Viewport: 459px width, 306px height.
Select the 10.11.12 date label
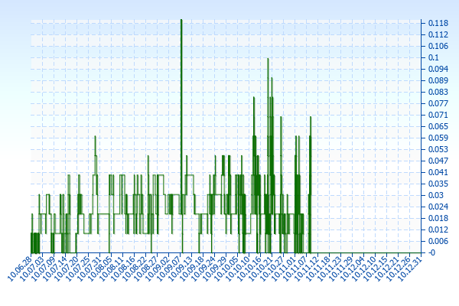[x=307, y=269]
